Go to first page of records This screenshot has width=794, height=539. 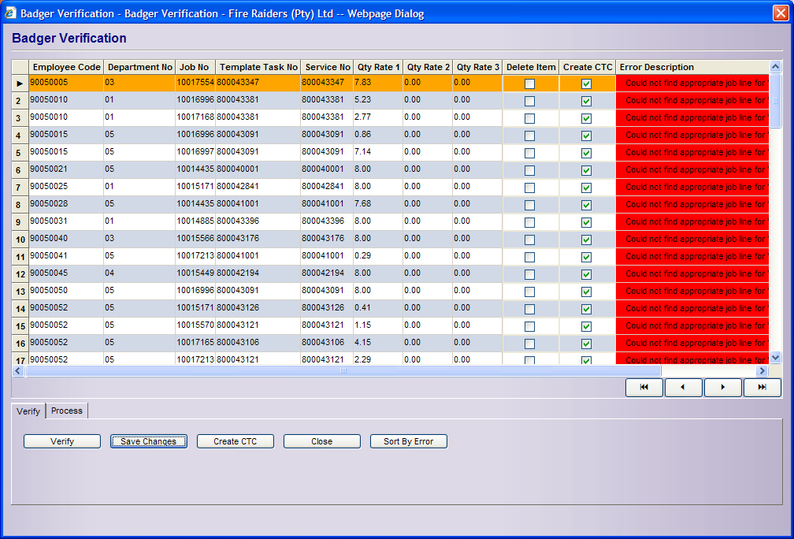point(644,388)
